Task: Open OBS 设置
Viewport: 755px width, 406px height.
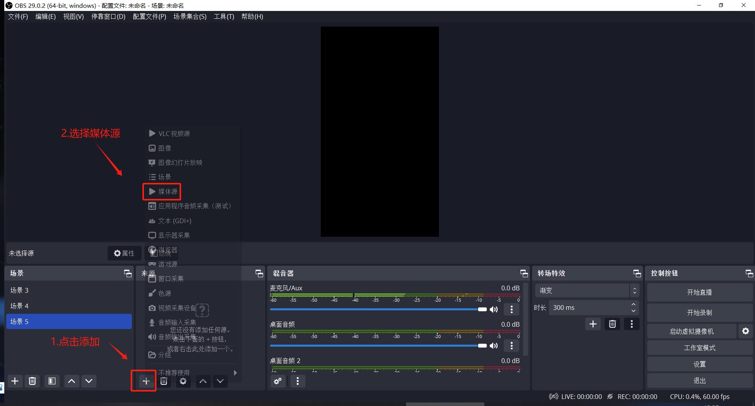Action: coord(700,364)
